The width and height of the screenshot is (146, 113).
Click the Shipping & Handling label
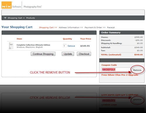click(x=112, y=43)
